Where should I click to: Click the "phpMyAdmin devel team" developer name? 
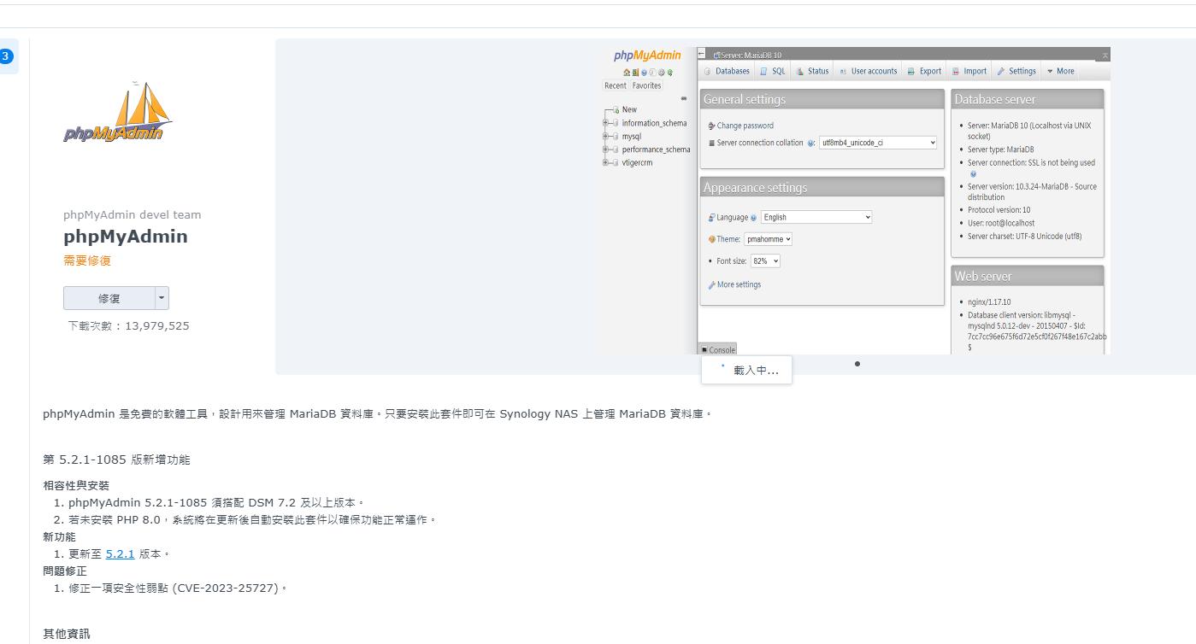coord(133,214)
